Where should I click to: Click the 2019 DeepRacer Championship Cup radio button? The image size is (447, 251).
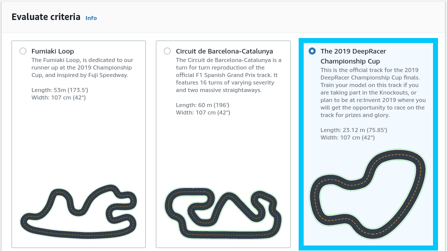point(312,51)
